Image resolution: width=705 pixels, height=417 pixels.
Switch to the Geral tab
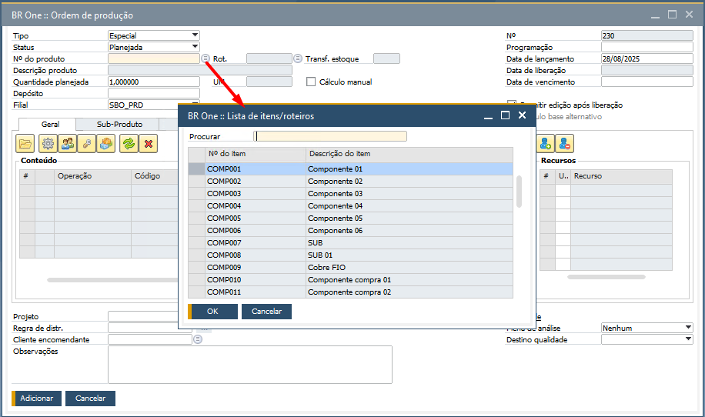point(50,125)
